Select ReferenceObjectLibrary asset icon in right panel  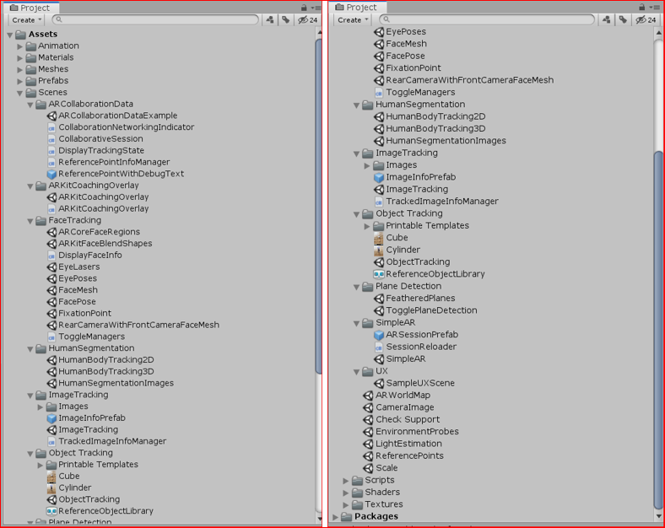(x=379, y=274)
